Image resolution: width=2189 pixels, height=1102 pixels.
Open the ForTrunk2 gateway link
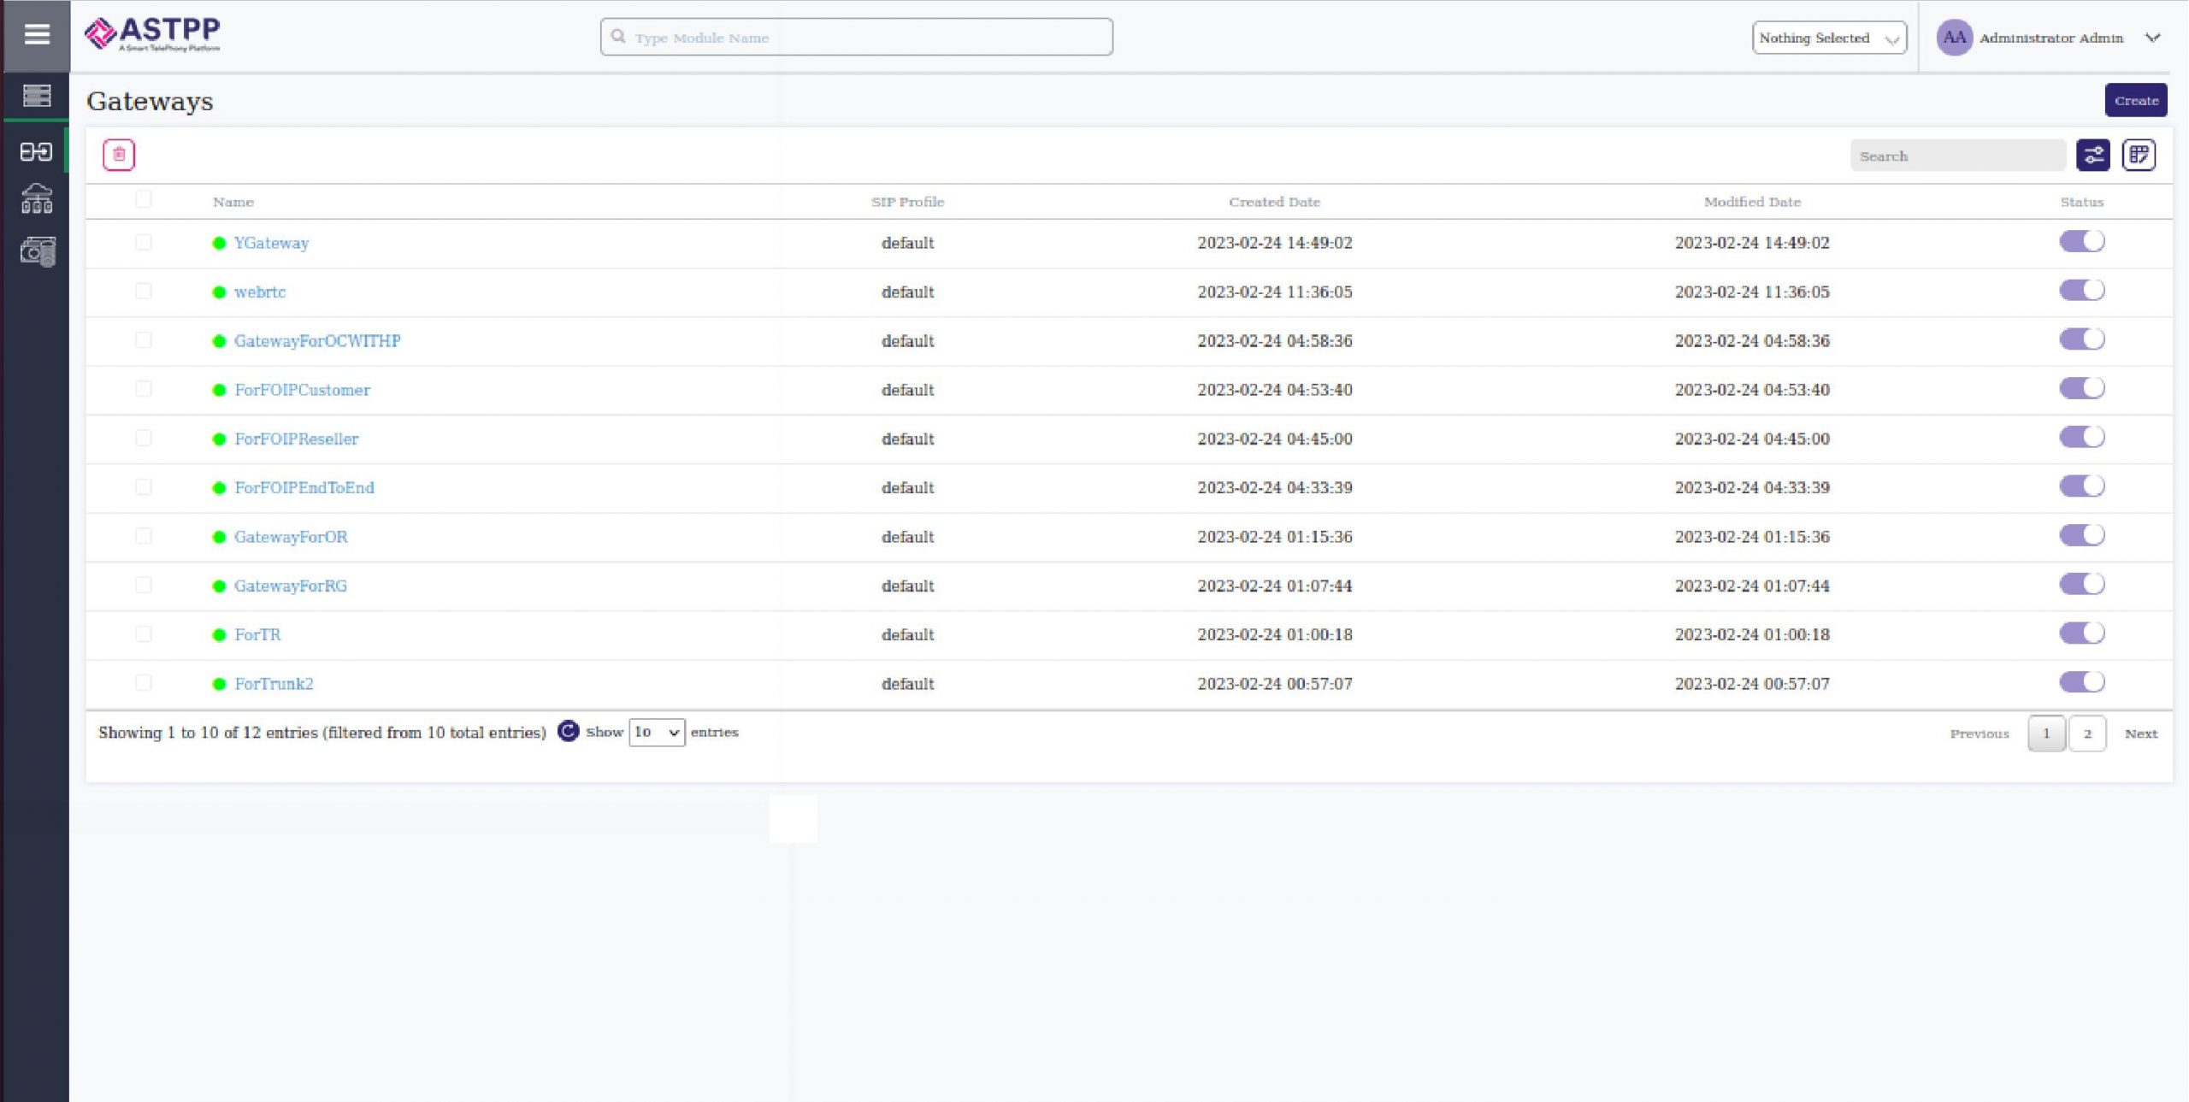pos(274,684)
